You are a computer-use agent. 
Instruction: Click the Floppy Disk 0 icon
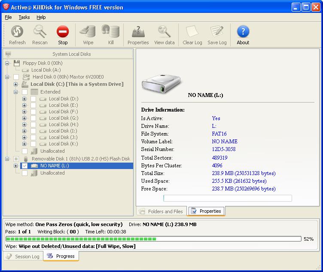coord(17,63)
